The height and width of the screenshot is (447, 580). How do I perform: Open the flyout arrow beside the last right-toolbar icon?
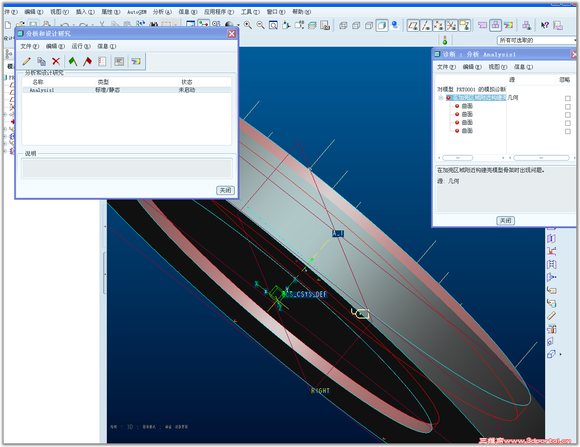[561, 354]
